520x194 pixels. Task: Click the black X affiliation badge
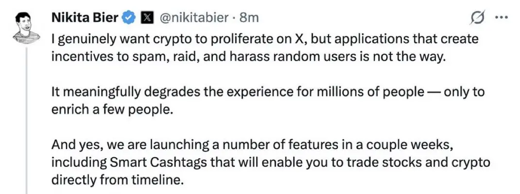[146, 18]
